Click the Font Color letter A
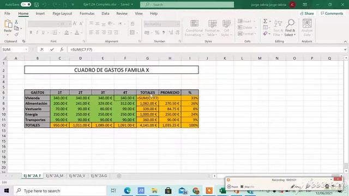Screen dimensions: 349x196 (77, 33)
